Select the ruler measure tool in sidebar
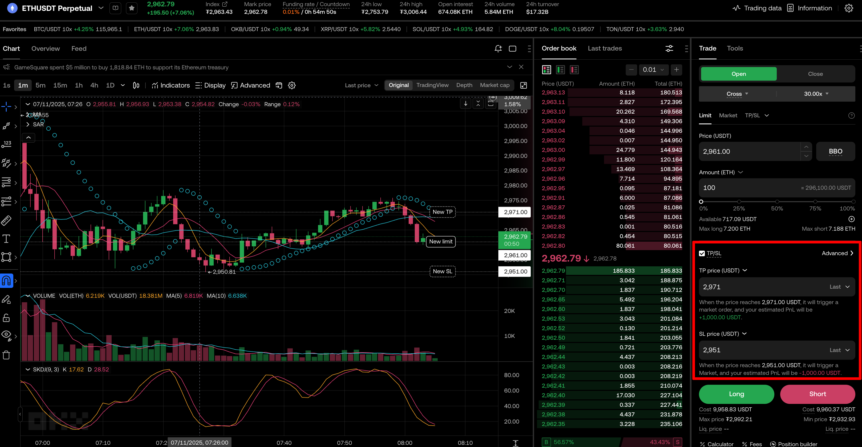 [x=6, y=220]
